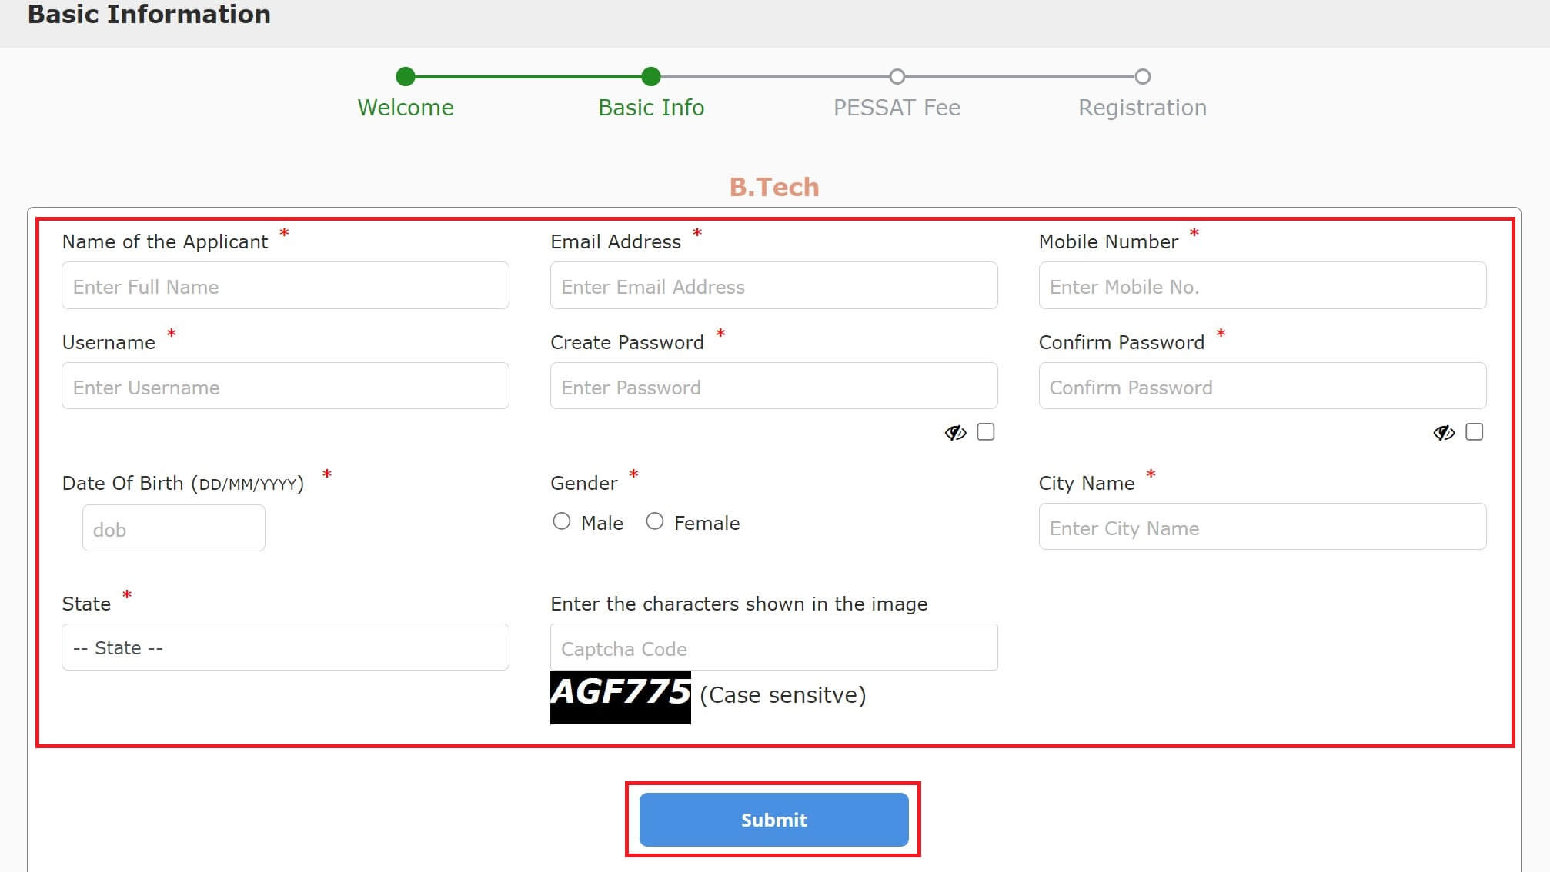The height and width of the screenshot is (872, 1550).
Task: Click the AGF775 captcha image
Action: [x=620, y=697]
